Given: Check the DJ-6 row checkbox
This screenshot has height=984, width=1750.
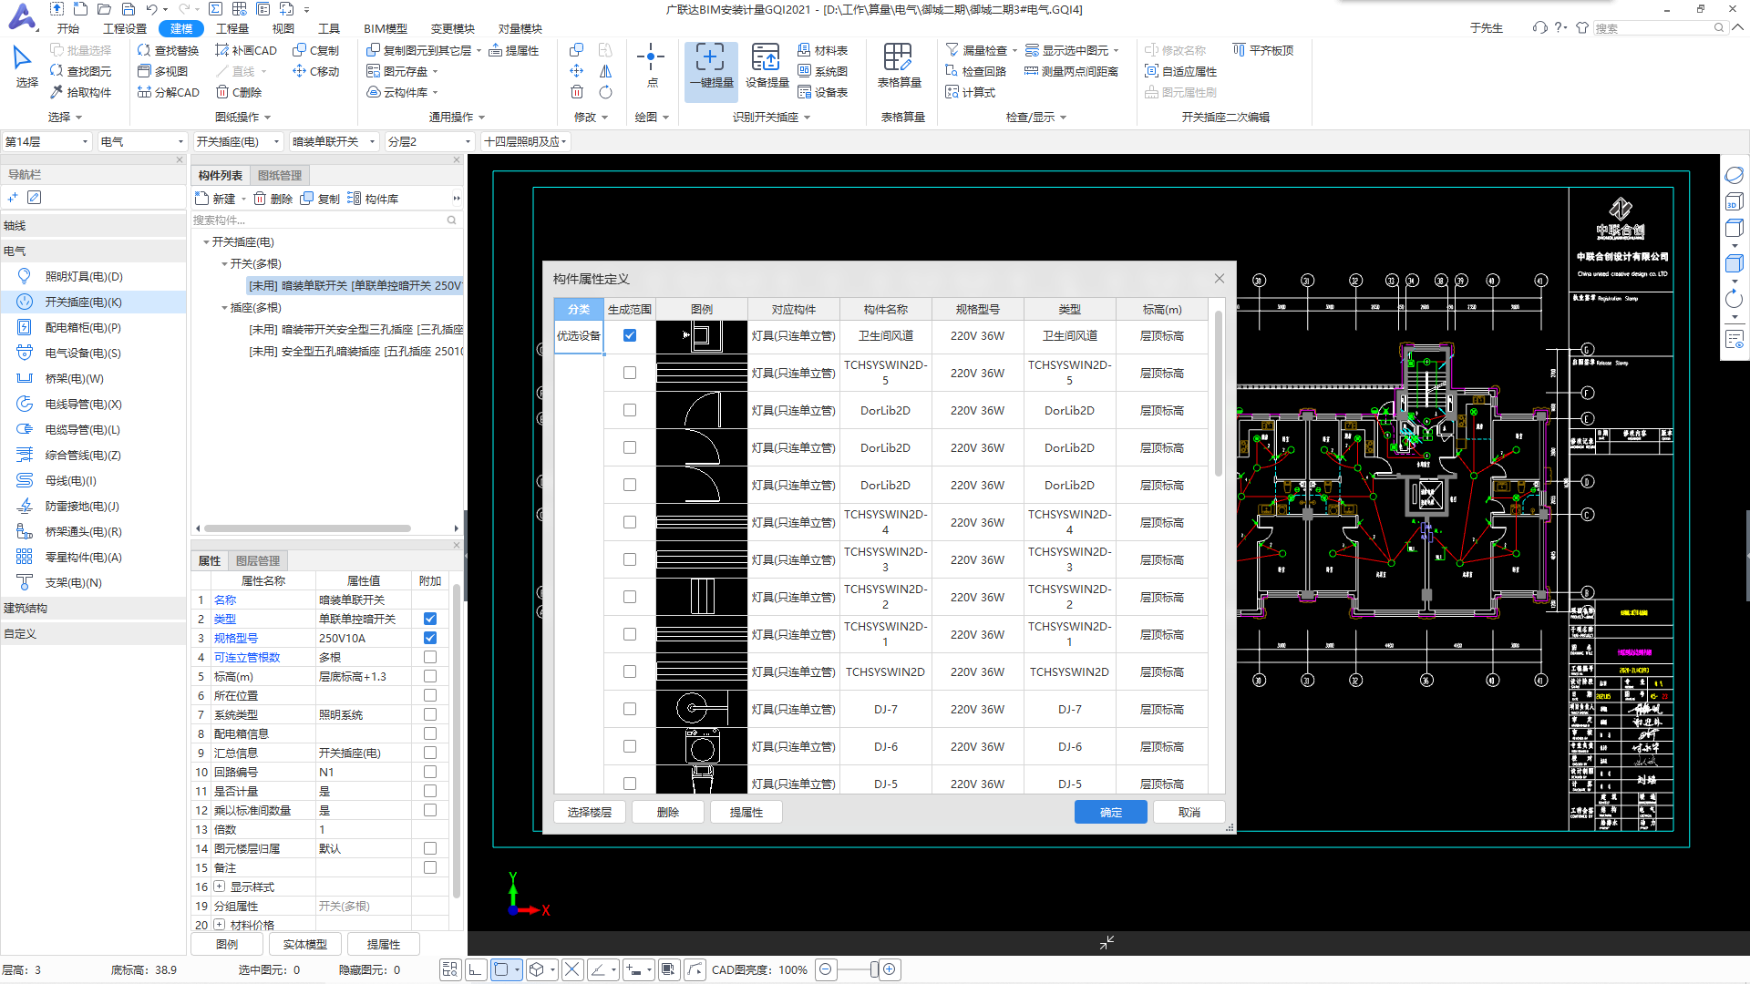Looking at the screenshot, I should click(630, 746).
